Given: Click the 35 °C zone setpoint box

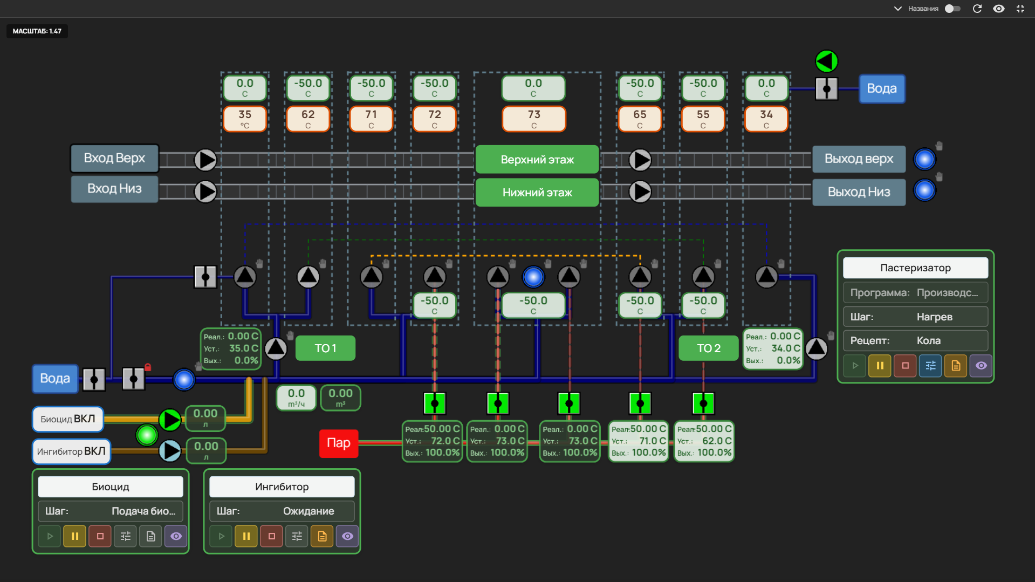Looking at the screenshot, I should (245, 119).
